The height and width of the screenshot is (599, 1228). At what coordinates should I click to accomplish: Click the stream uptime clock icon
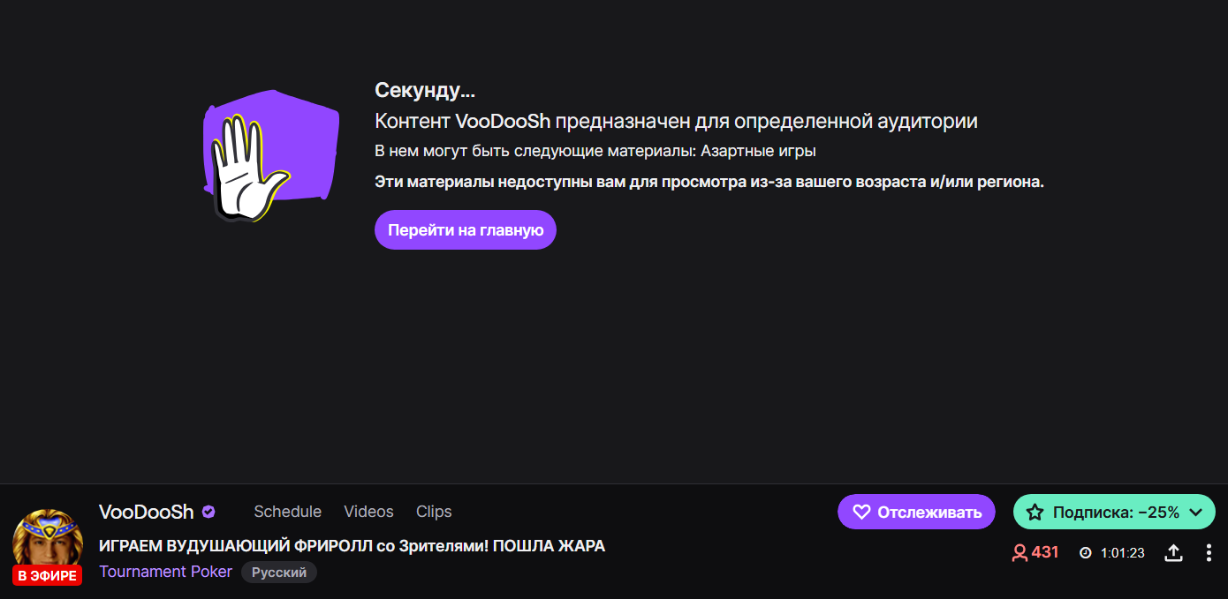[1086, 553]
